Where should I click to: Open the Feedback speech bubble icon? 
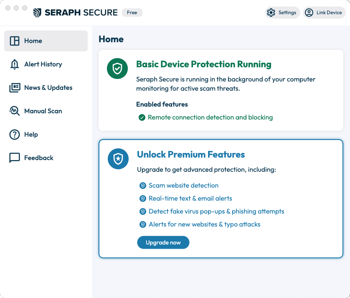(15, 158)
